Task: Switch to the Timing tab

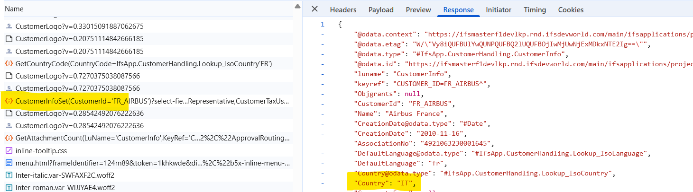Action: 535,10
